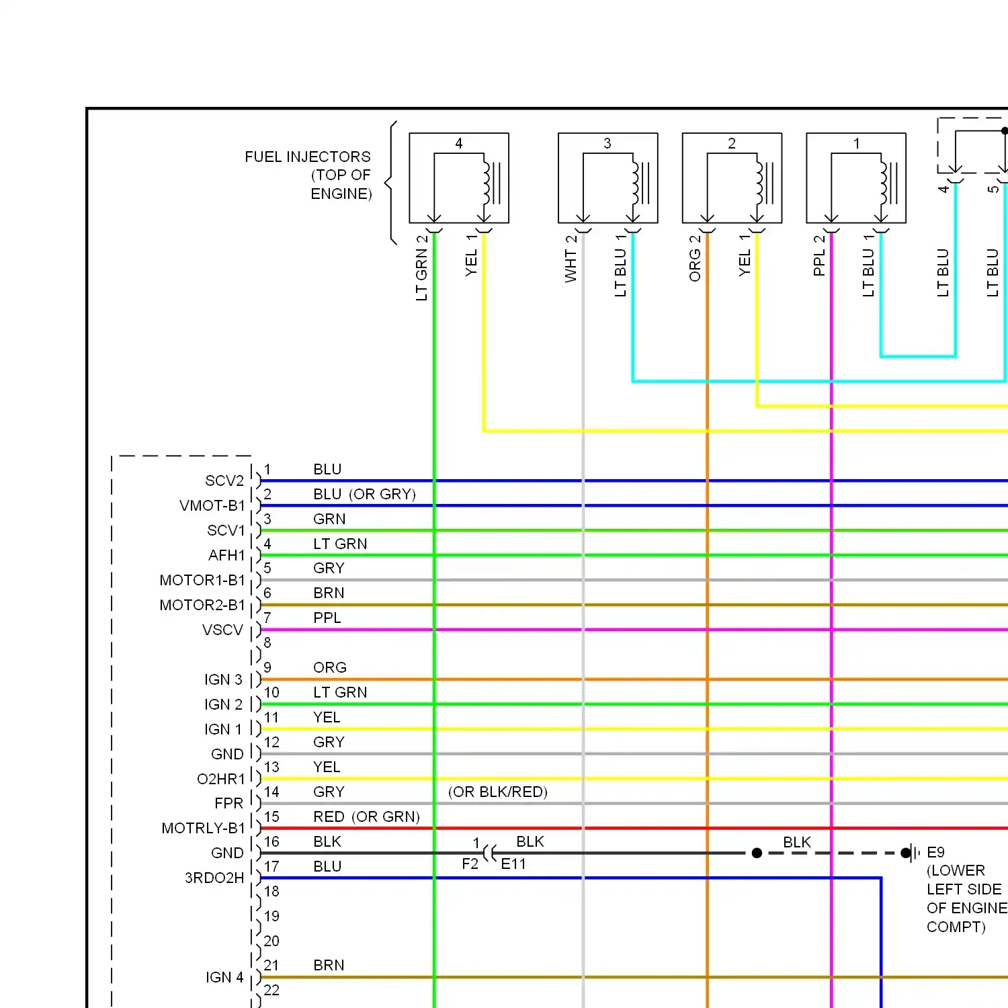
Task: Select the PPL 2 wire label
Action: pos(820,255)
